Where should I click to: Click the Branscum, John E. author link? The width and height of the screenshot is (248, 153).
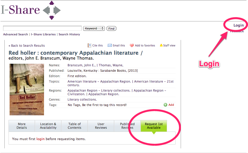pyautogui.click(x=81, y=65)
